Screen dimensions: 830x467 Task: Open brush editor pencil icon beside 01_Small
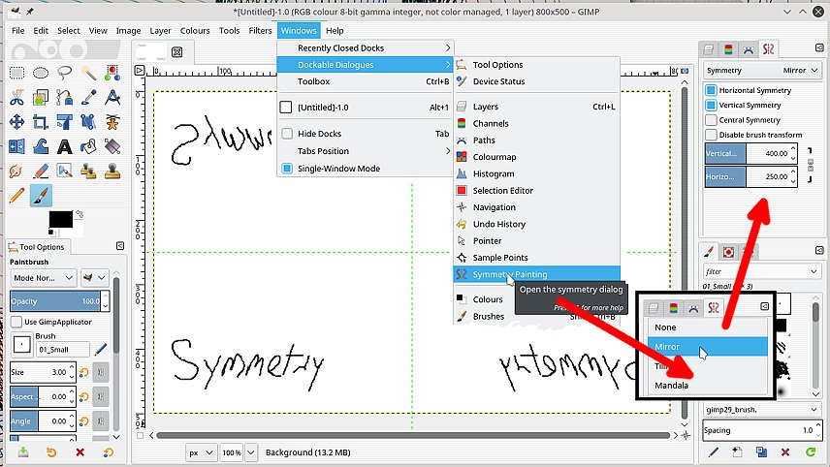click(101, 349)
